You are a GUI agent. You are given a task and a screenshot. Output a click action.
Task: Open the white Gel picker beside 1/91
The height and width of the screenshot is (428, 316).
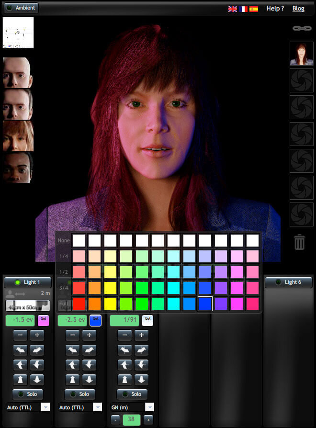click(147, 320)
